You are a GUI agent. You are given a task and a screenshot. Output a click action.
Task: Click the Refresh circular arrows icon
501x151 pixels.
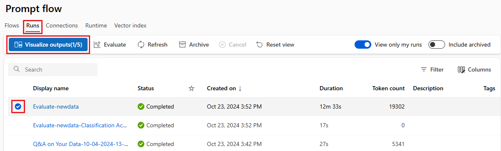pyautogui.click(x=141, y=45)
